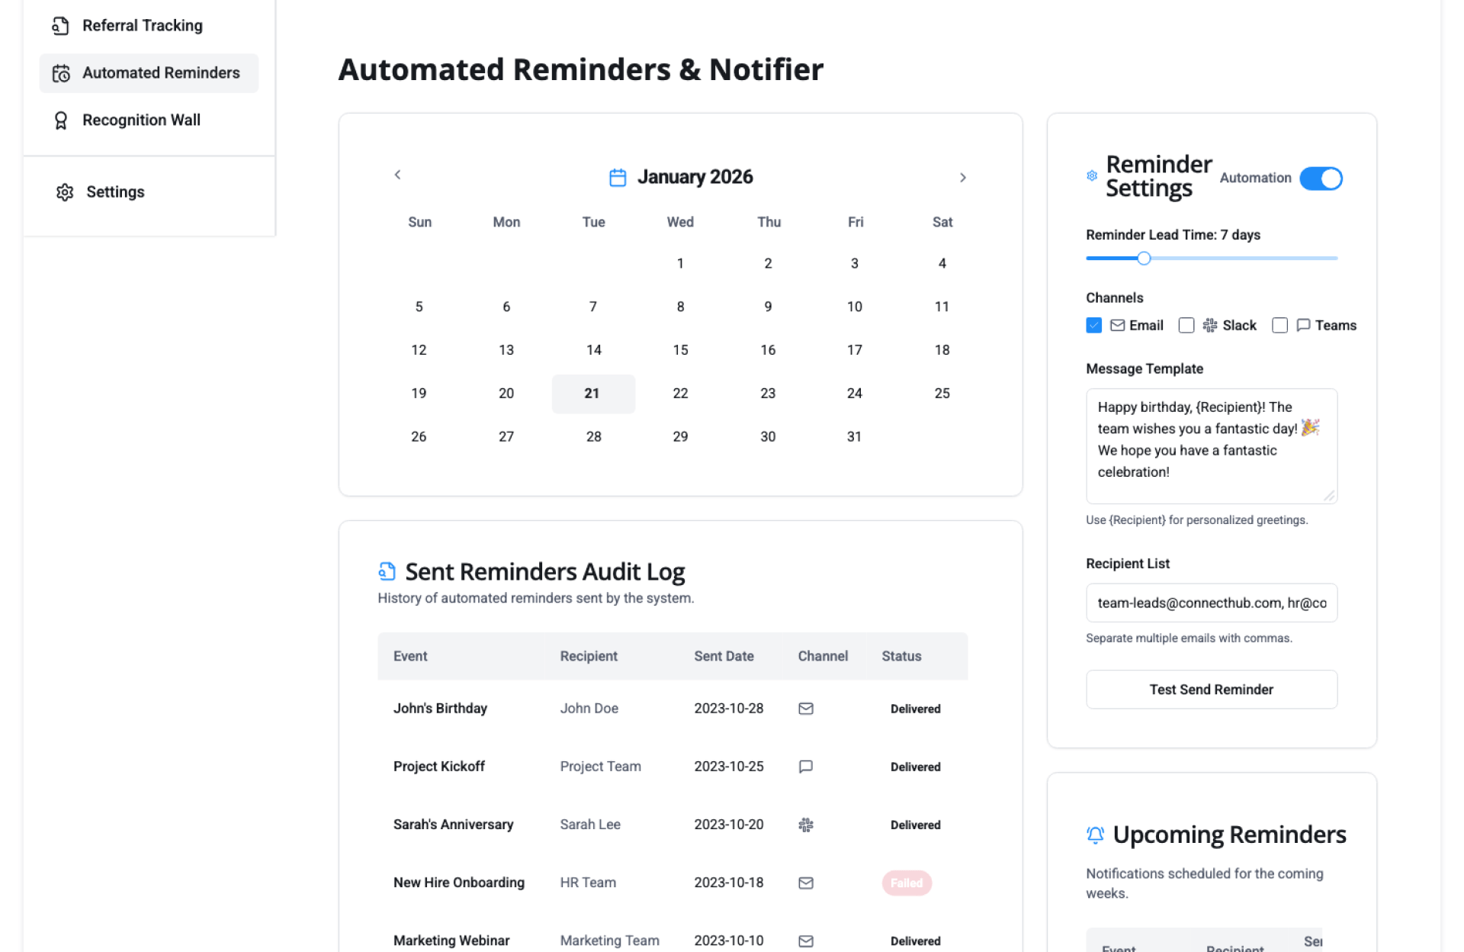Image resolution: width=1464 pixels, height=952 pixels.
Task: Click the gear icon next to Reminder Settings
Action: (x=1091, y=176)
